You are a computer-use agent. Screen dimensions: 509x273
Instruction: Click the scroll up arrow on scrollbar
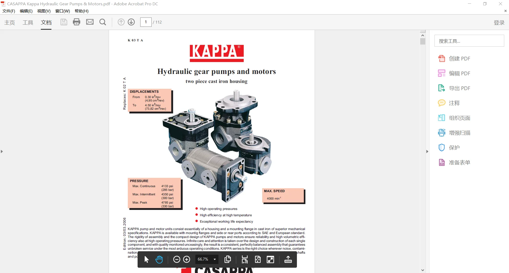click(423, 35)
